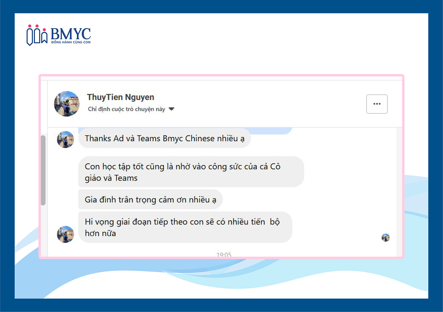Click the BMYC brand name text
The height and width of the screenshot is (312, 443).
coord(71,34)
